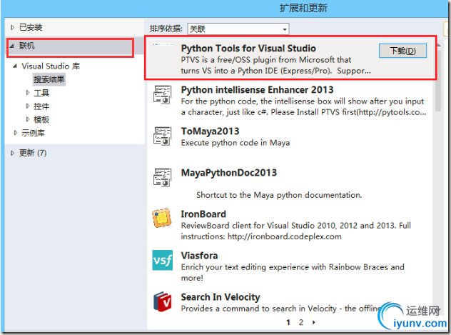
Task: Select Viasfora extension title
Action: [x=199, y=256]
